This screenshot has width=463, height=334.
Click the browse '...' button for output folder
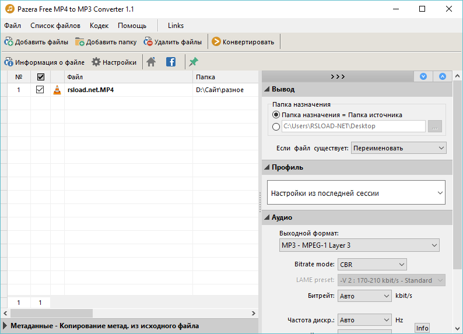[434, 126]
